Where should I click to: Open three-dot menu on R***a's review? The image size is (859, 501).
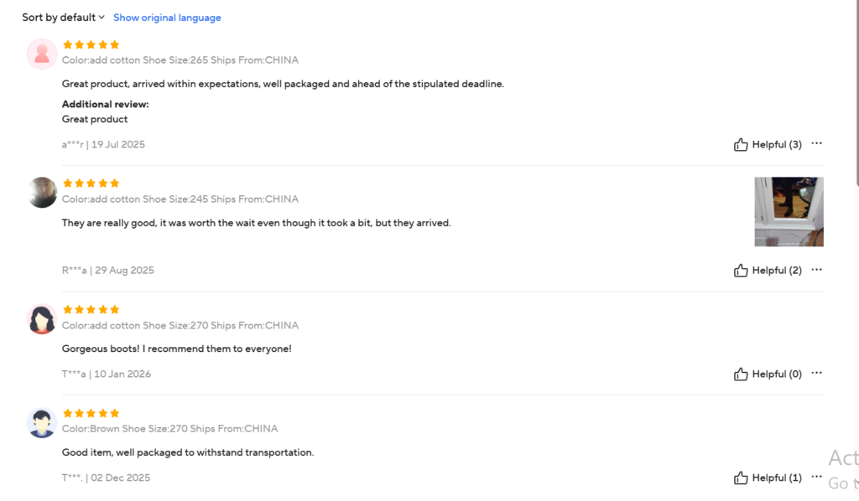click(x=816, y=270)
